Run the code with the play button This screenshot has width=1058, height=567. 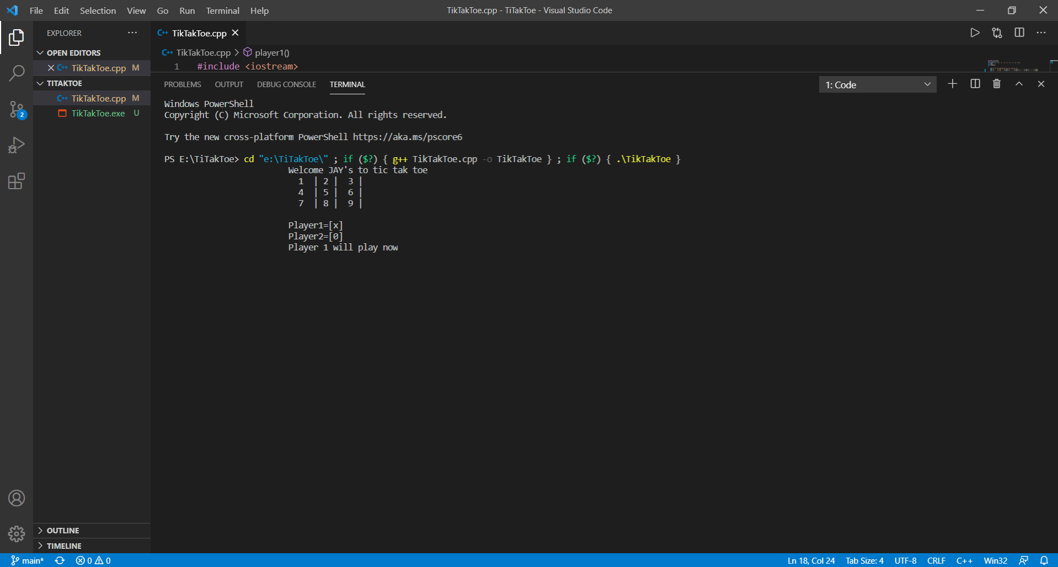coord(975,33)
